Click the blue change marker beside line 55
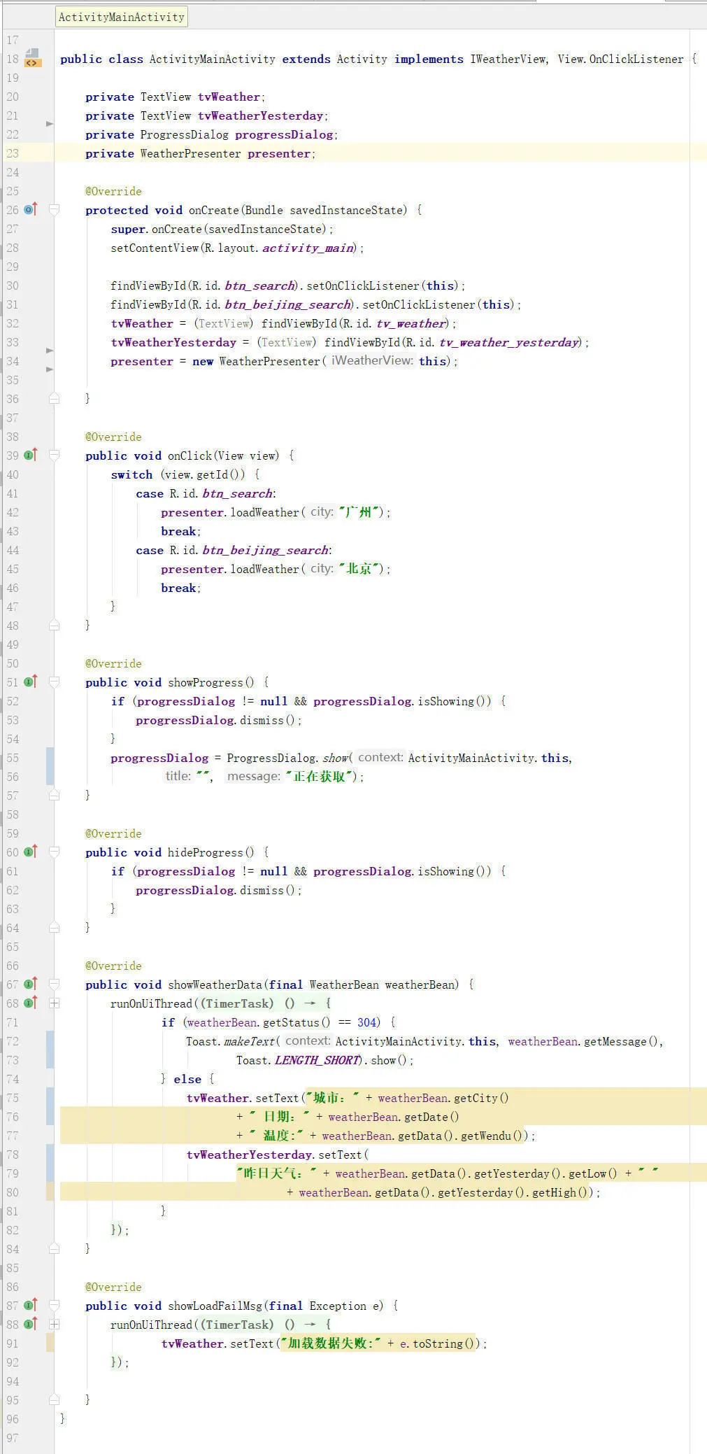This screenshot has width=707, height=1454. (50, 765)
